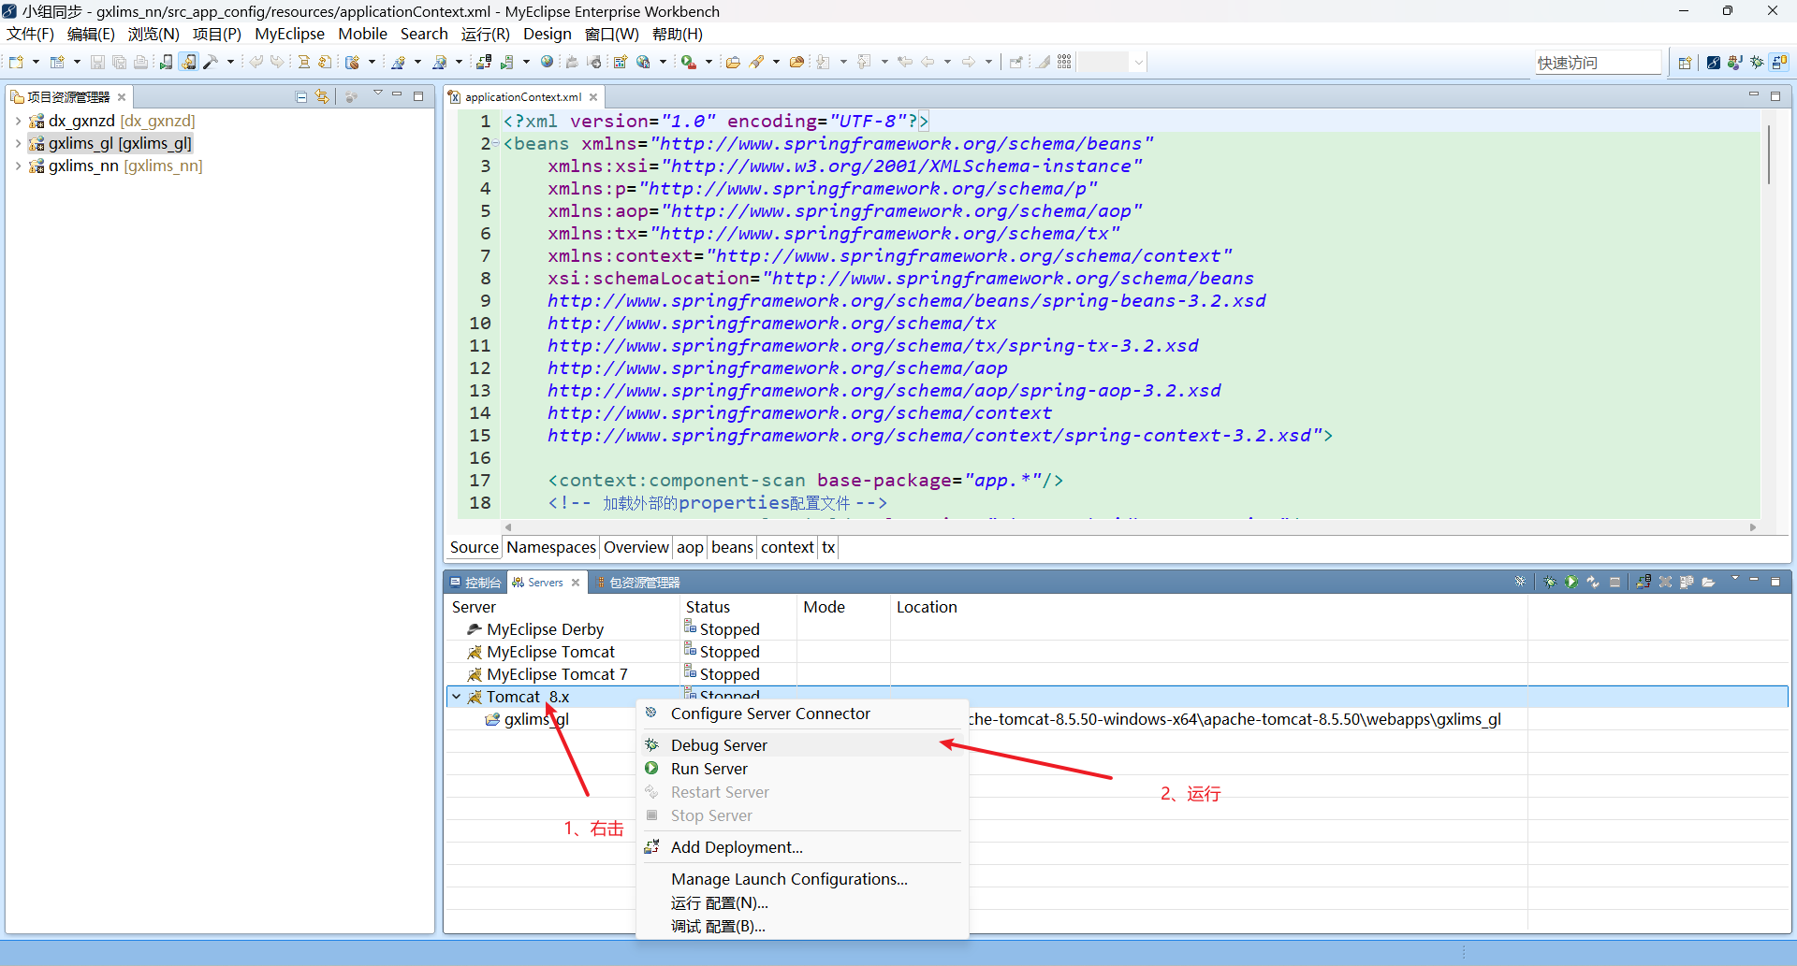Open Servers view menu triangle
The height and width of the screenshot is (966, 1797).
pyautogui.click(x=1734, y=579)
